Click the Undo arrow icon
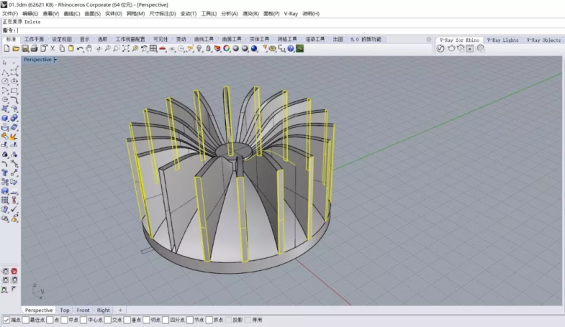The width and height of the screenshot is (565, 327). [x=80, y=48]
